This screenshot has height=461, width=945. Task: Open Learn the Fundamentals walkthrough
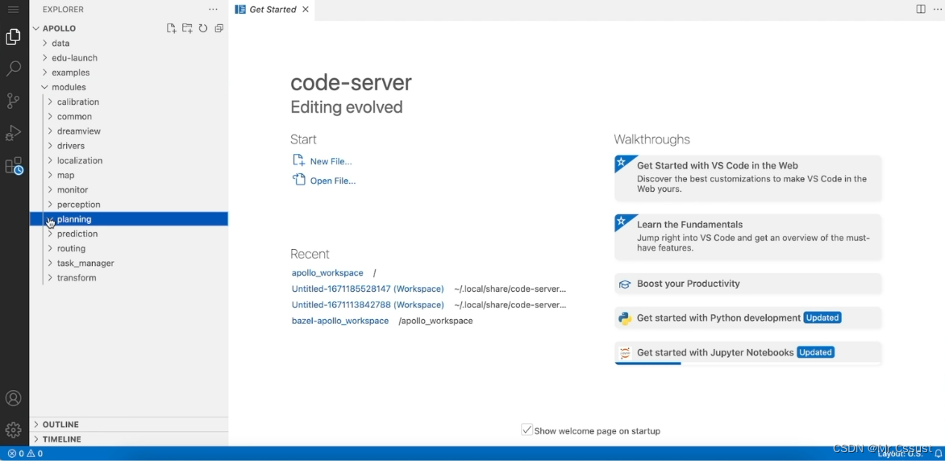point(748,236)
